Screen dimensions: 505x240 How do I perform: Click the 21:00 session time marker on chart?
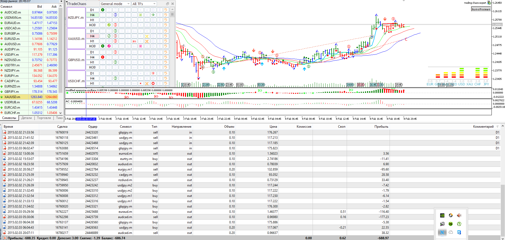point(206,85)
